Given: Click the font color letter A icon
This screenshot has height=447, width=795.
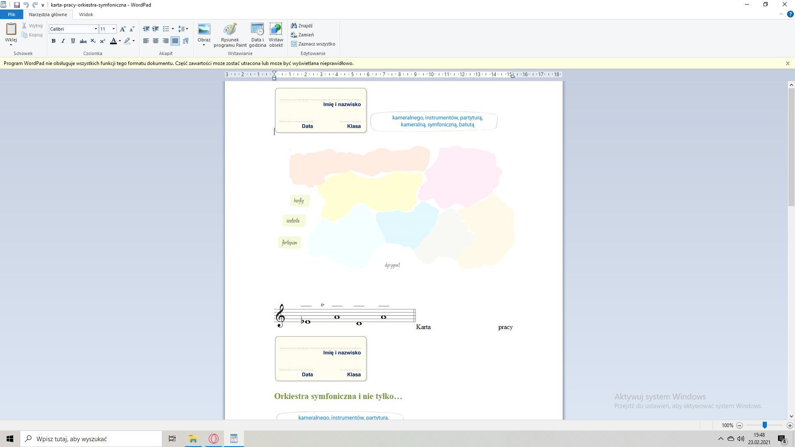Looking at the screenshot, I should pyautogui.click(x=113, y=41).
